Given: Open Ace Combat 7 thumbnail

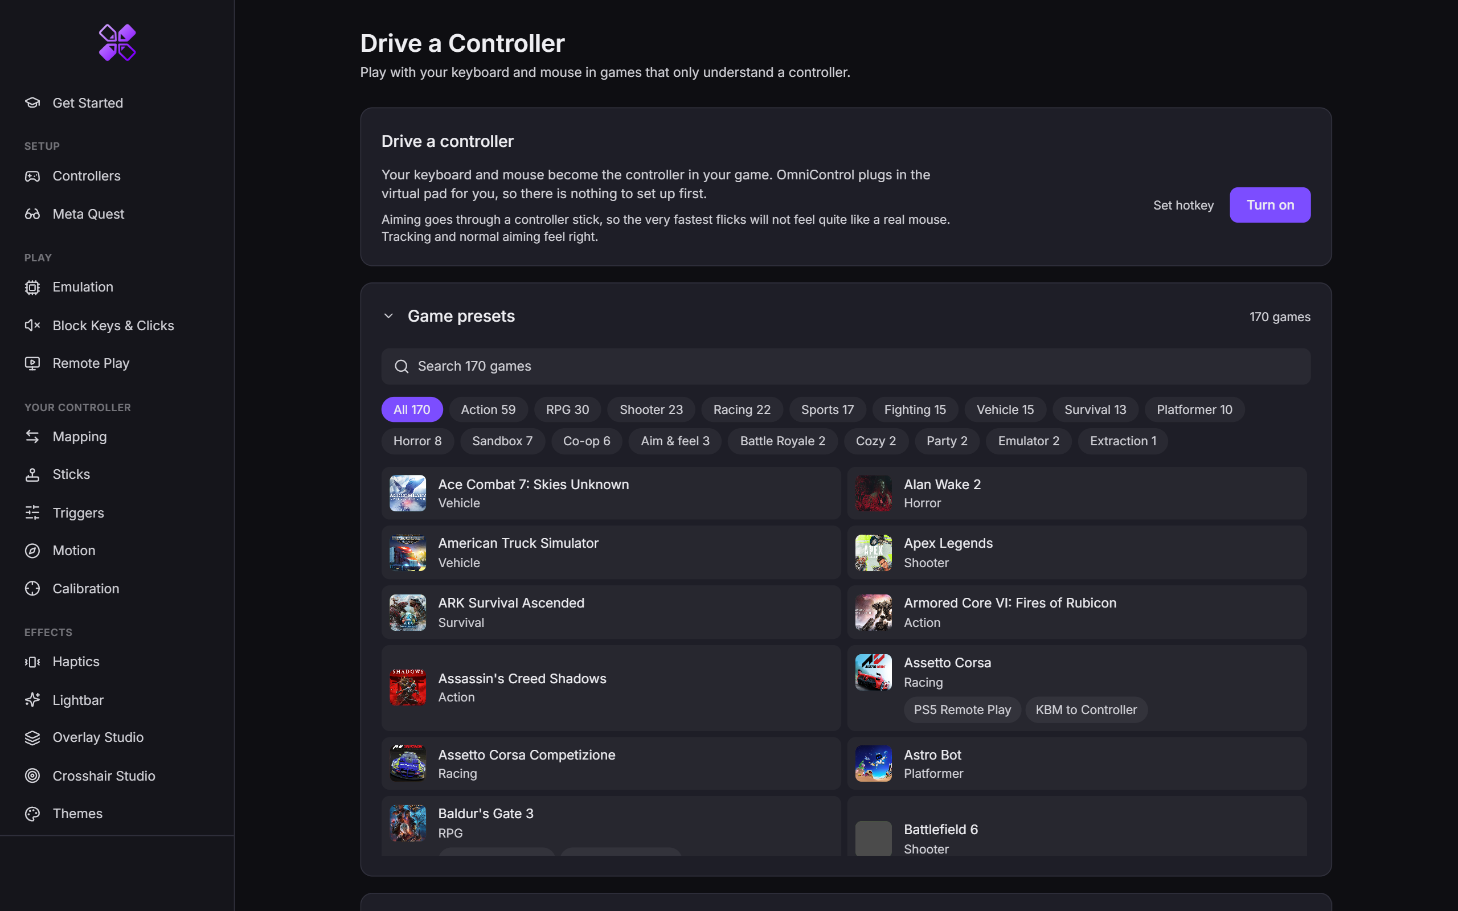Looking at the screenshot, I should click(408, 494).
